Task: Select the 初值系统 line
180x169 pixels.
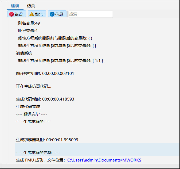Action: tap(24, 53)
